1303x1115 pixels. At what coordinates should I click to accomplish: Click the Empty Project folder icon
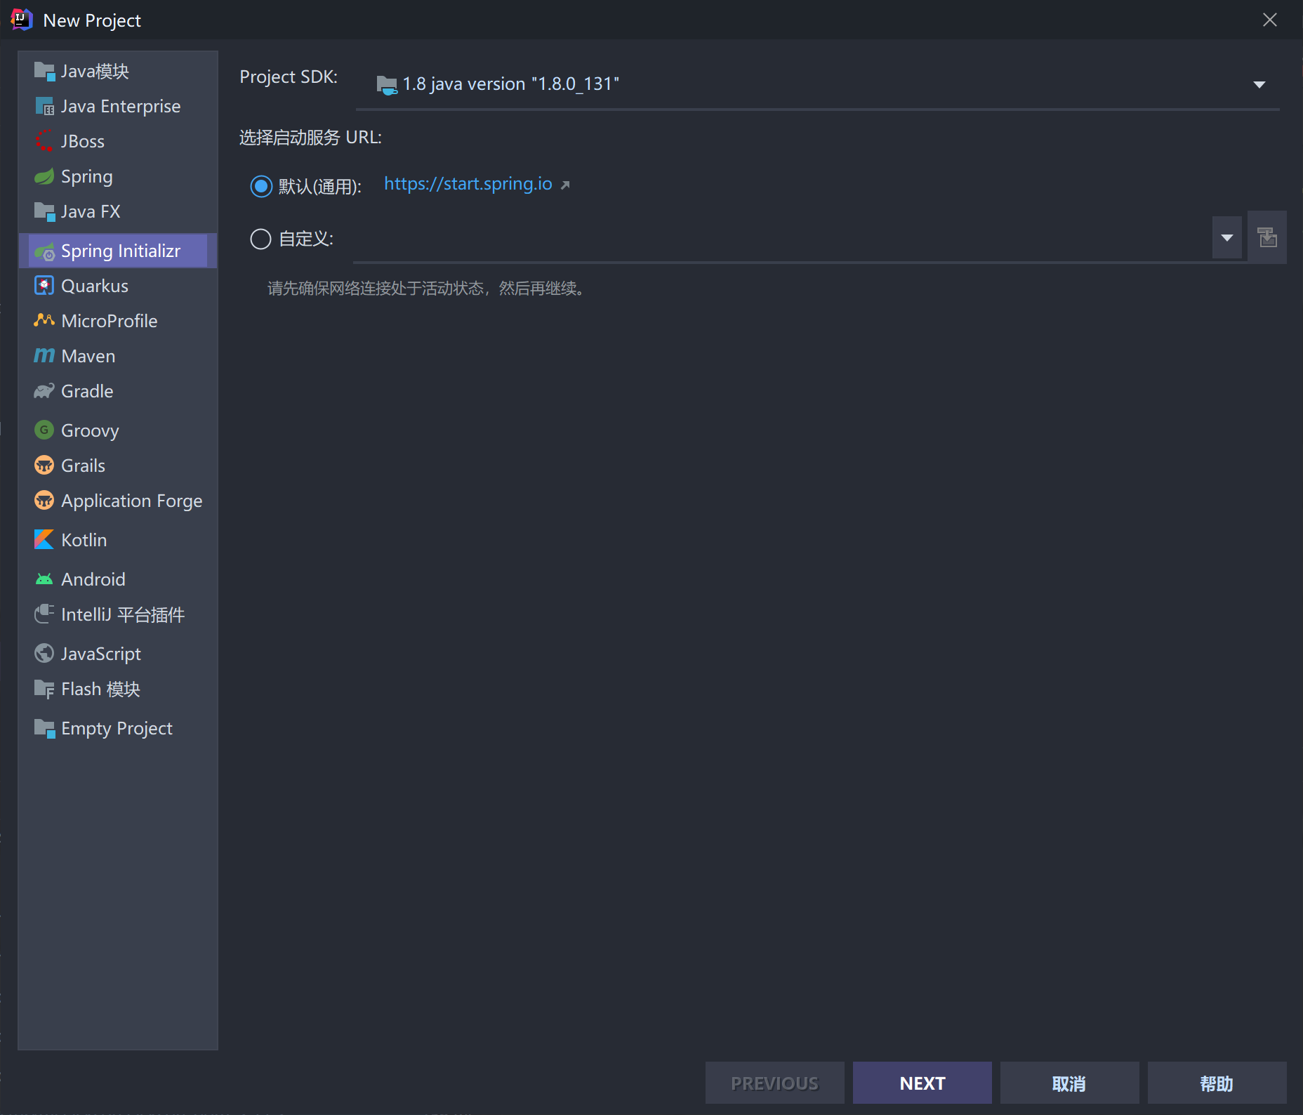tap(44, 728)
